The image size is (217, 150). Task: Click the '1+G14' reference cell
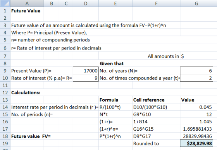pos(140,122)
